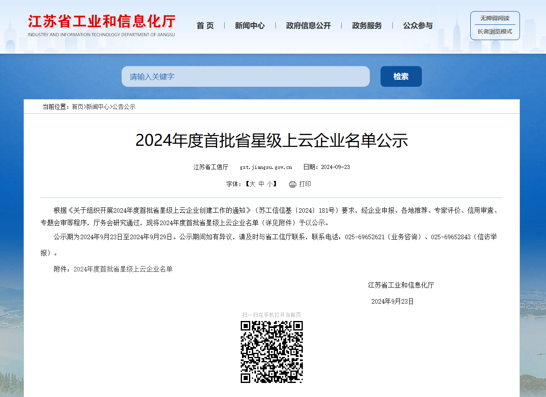Toggle 打印 print mode for this page
Viewport: 546px width, 397px height.
click(x=305, y=184)
